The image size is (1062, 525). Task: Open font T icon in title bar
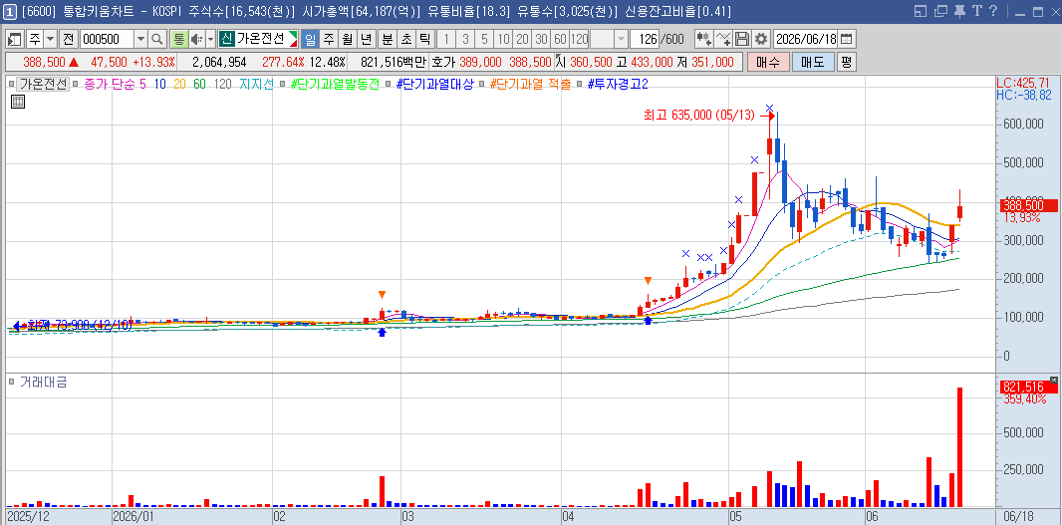(x=976, y=11)
